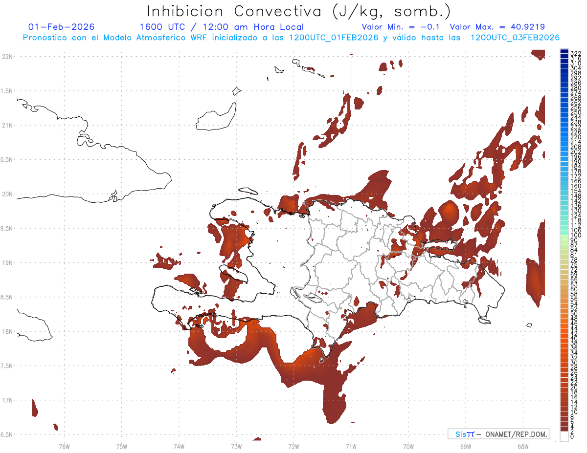Click the '19N' latitude label

[x=7, y=263]
